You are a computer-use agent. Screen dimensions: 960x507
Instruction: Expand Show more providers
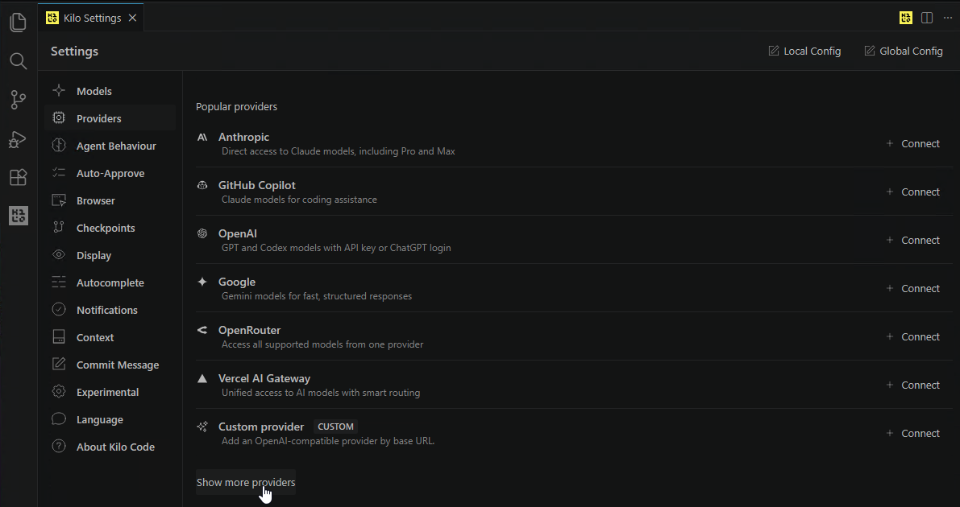pos(246,483)
